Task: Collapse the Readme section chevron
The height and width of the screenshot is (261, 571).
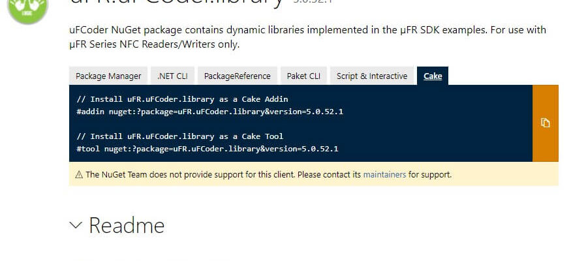Action: (x=76, y=225)
